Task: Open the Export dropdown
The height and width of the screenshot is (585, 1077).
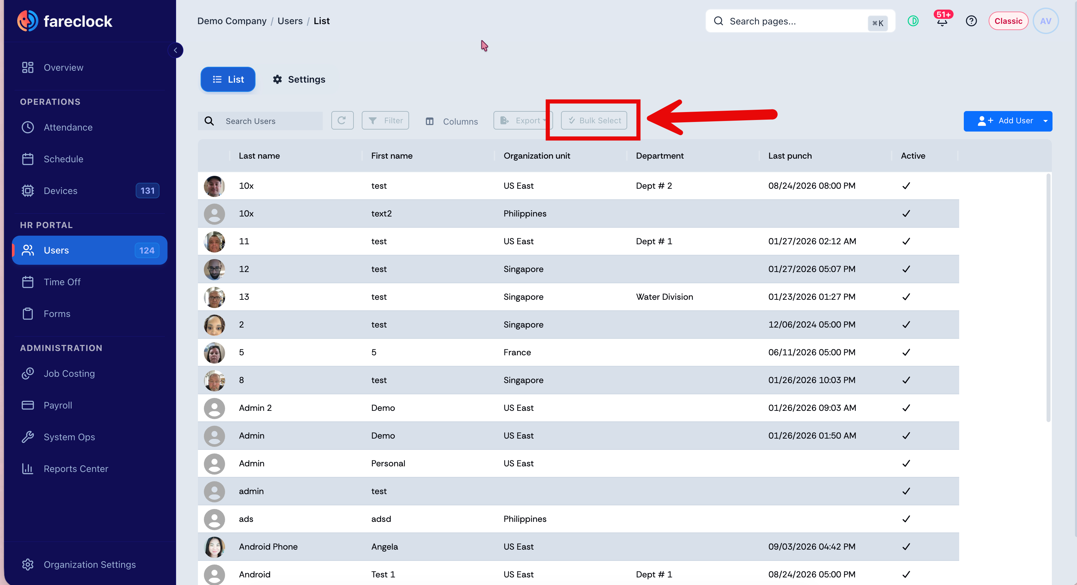Action: (x=523, y=121)
